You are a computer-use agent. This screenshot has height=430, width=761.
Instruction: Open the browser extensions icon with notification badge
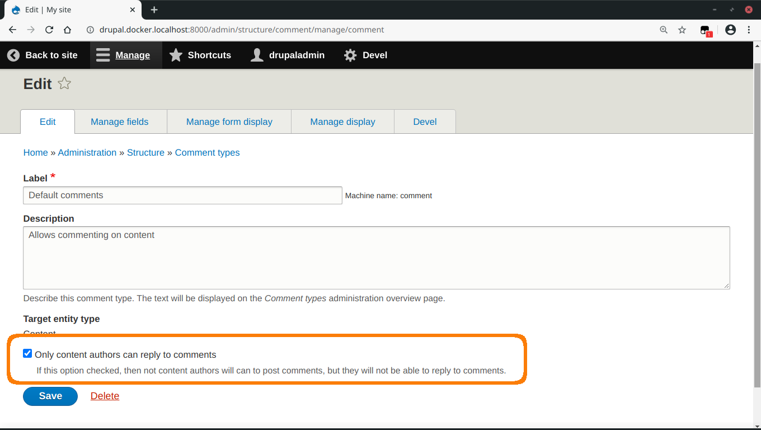704,30
